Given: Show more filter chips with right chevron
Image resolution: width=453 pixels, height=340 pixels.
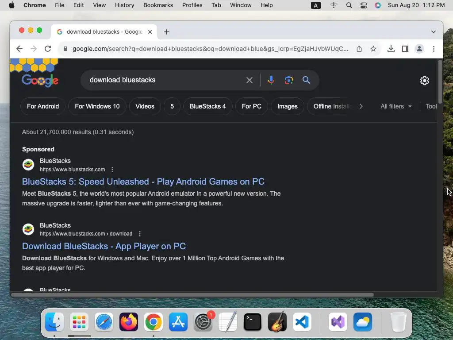Looking at the screenshot, I should tap(361, 106).
